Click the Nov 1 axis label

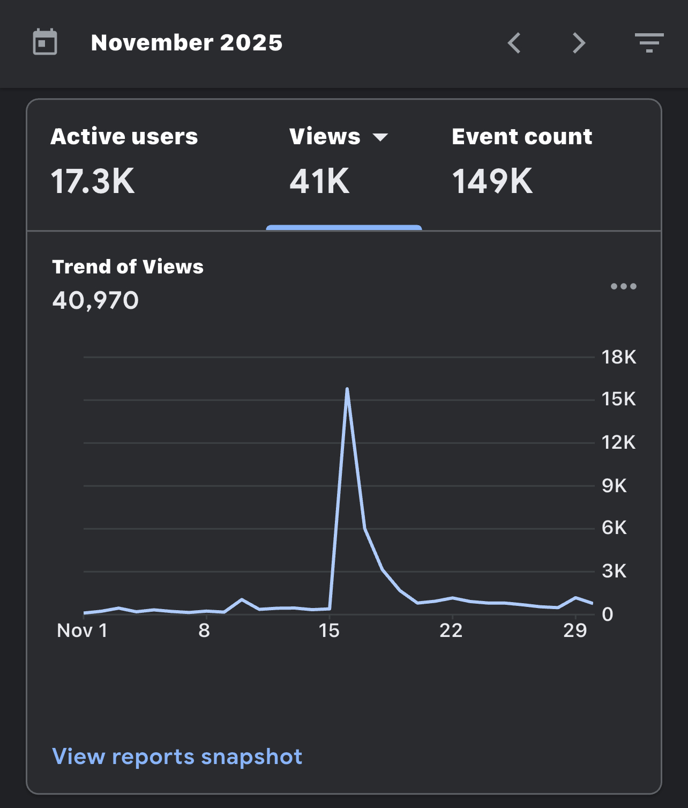(x=82, y=631)
